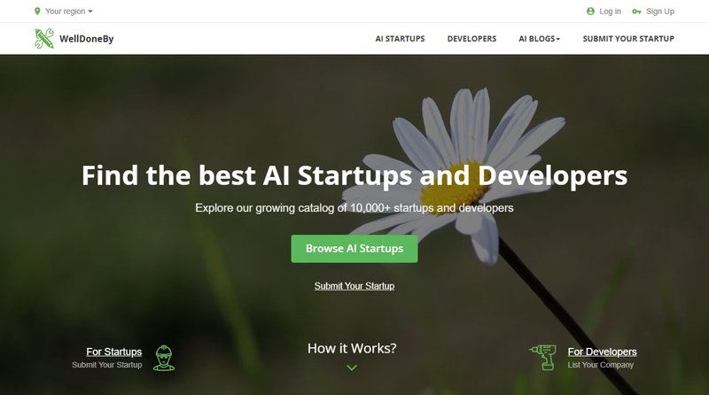This screenshot has width=709, height=395.
Task: Select SUBMIT YOUR STARTUP in navigation
Action: [628, 39]
